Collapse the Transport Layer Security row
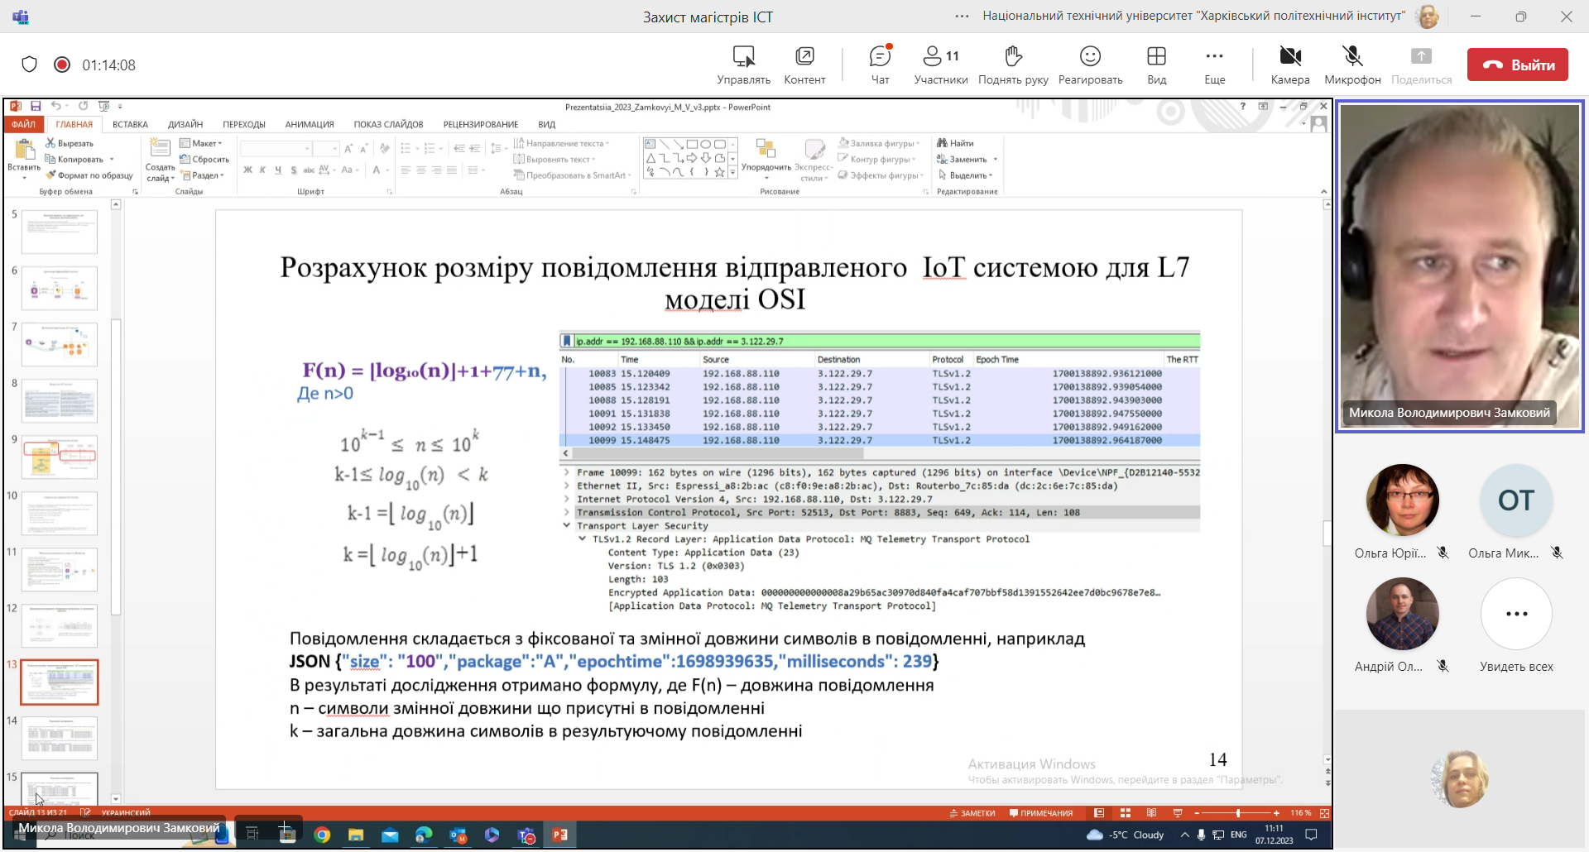This screenshot has width=1589, height=852. point(567,526)
